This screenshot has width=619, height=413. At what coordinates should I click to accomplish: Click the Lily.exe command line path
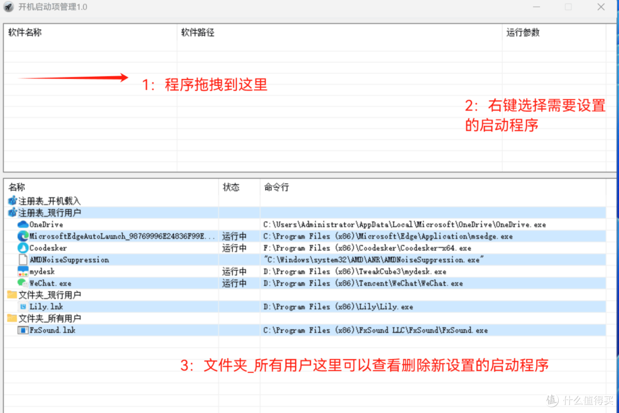(x=338, y=306)
